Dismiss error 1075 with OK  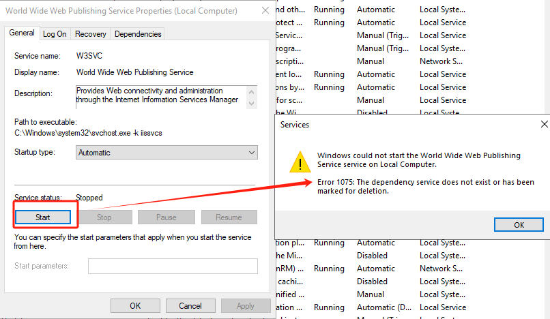tap(519, 225)
